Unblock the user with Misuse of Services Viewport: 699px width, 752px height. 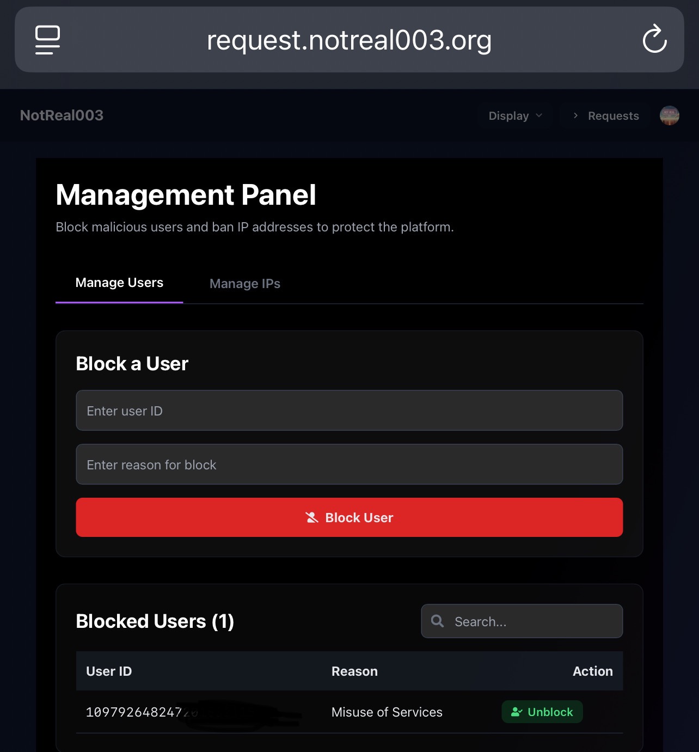pos(542,712)
